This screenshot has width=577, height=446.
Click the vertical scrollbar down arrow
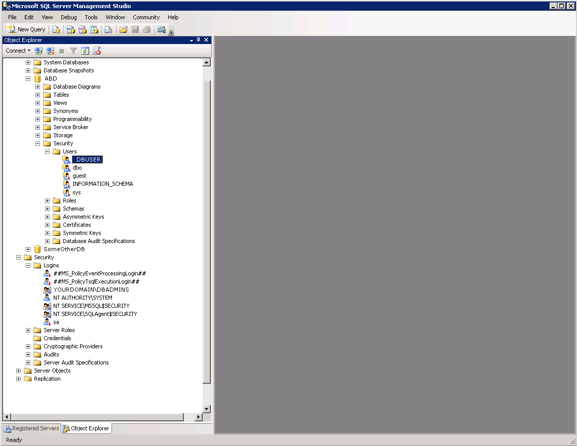pos(207,409)
